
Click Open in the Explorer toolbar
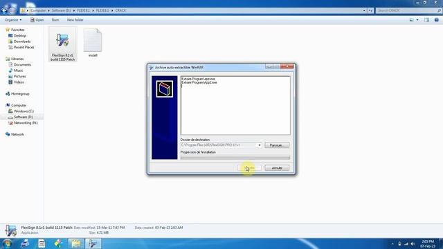click(37, 20)
